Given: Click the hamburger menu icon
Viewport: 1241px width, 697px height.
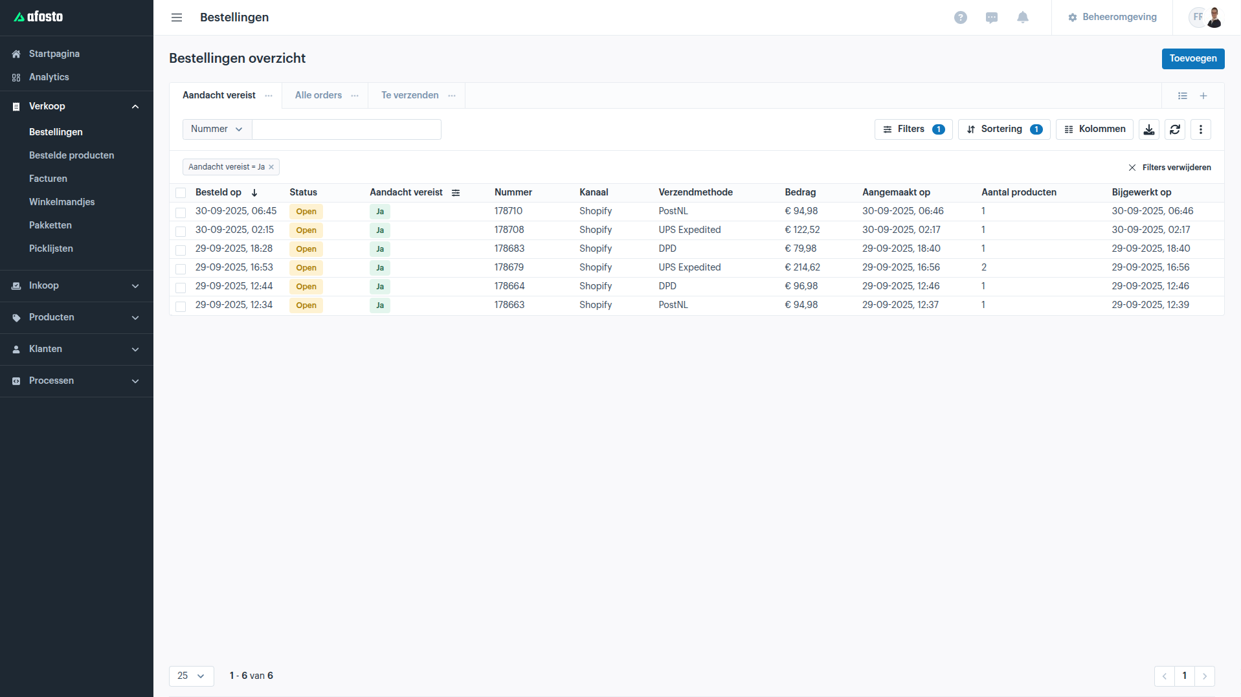Looking at the screenshot, I should coord(177,17).
